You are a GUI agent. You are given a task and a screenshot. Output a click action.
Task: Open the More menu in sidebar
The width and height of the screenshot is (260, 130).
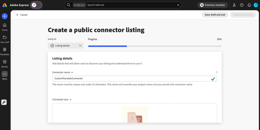[5, 76]
